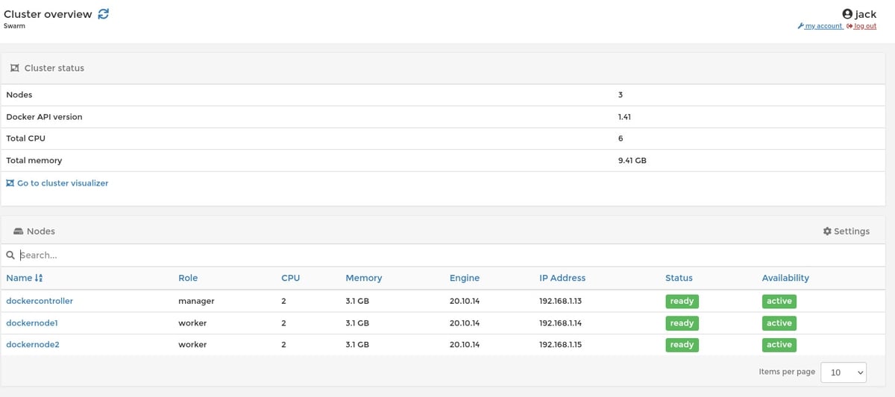
Task: Sort the table by Memory
Action: (x=363, y=278)
